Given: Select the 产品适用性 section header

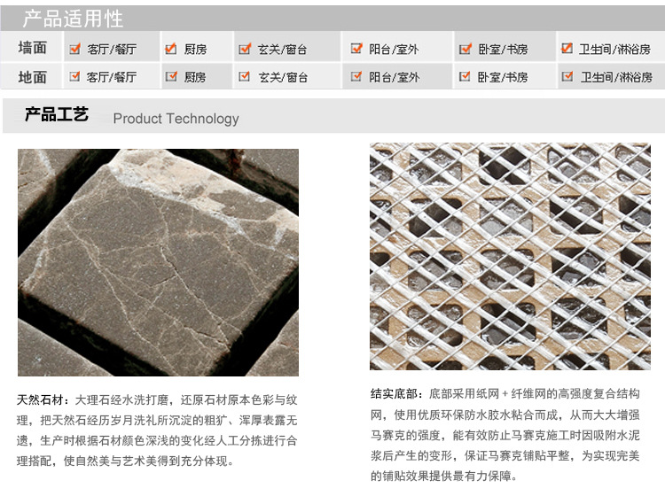Looking at the screenshot, I should (73, 19).
